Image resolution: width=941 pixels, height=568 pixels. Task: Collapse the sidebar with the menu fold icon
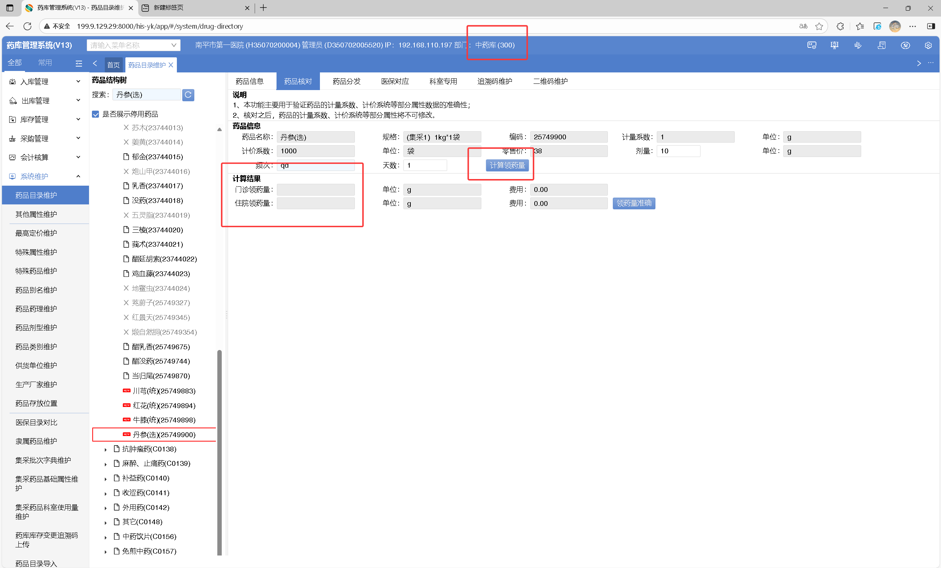click(x=79, y=63)
